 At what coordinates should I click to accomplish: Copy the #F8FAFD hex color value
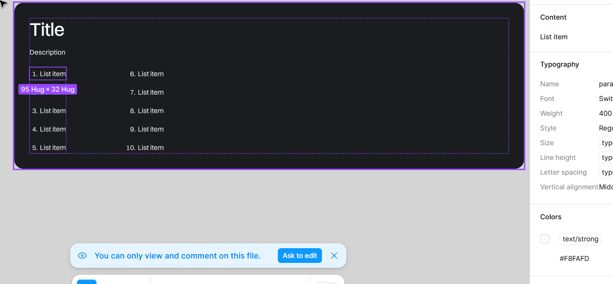574,258
